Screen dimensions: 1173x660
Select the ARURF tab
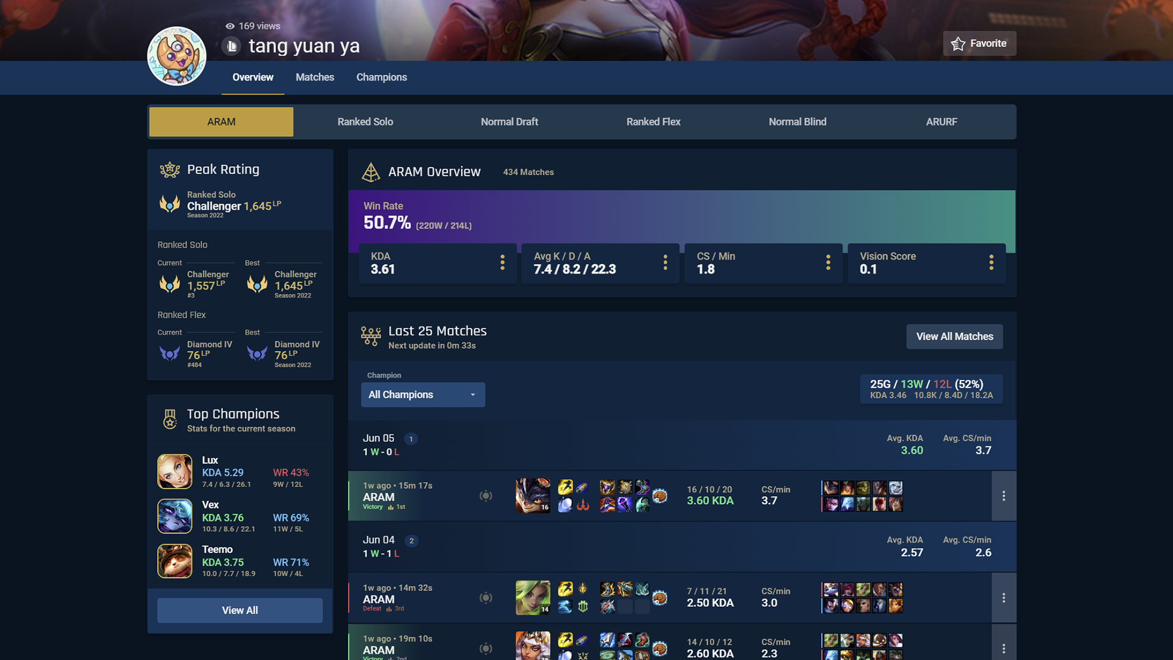coord(941,122)
